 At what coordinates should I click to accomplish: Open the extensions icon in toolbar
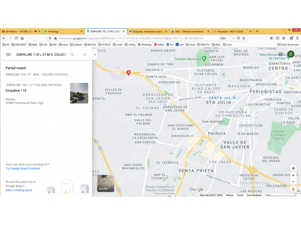tap(291, 38)
